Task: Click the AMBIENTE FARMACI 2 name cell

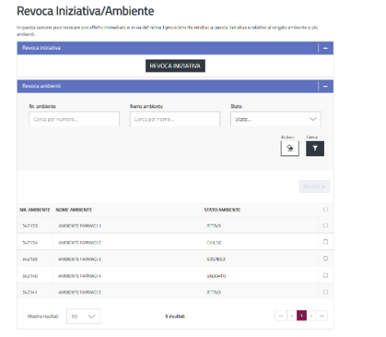Action: click(x=79, y=243)
